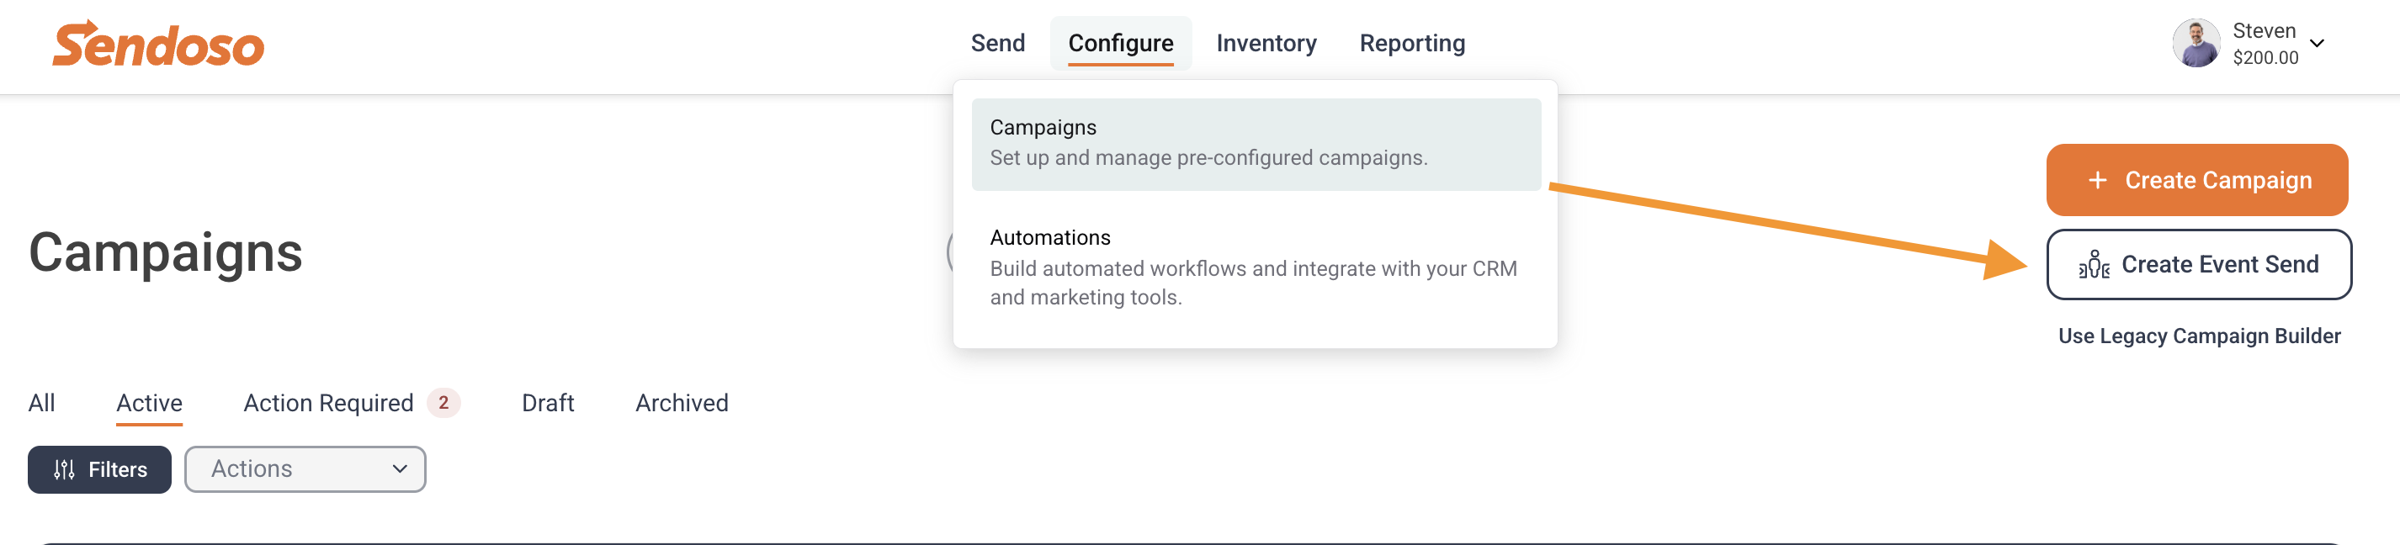Click Create Event Send button
The width and height of the screenshot is (2400, 545).
[x=2198, y=265]
